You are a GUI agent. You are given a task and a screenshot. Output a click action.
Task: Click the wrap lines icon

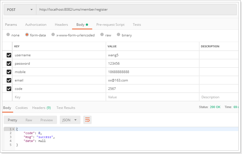(87, 120)
